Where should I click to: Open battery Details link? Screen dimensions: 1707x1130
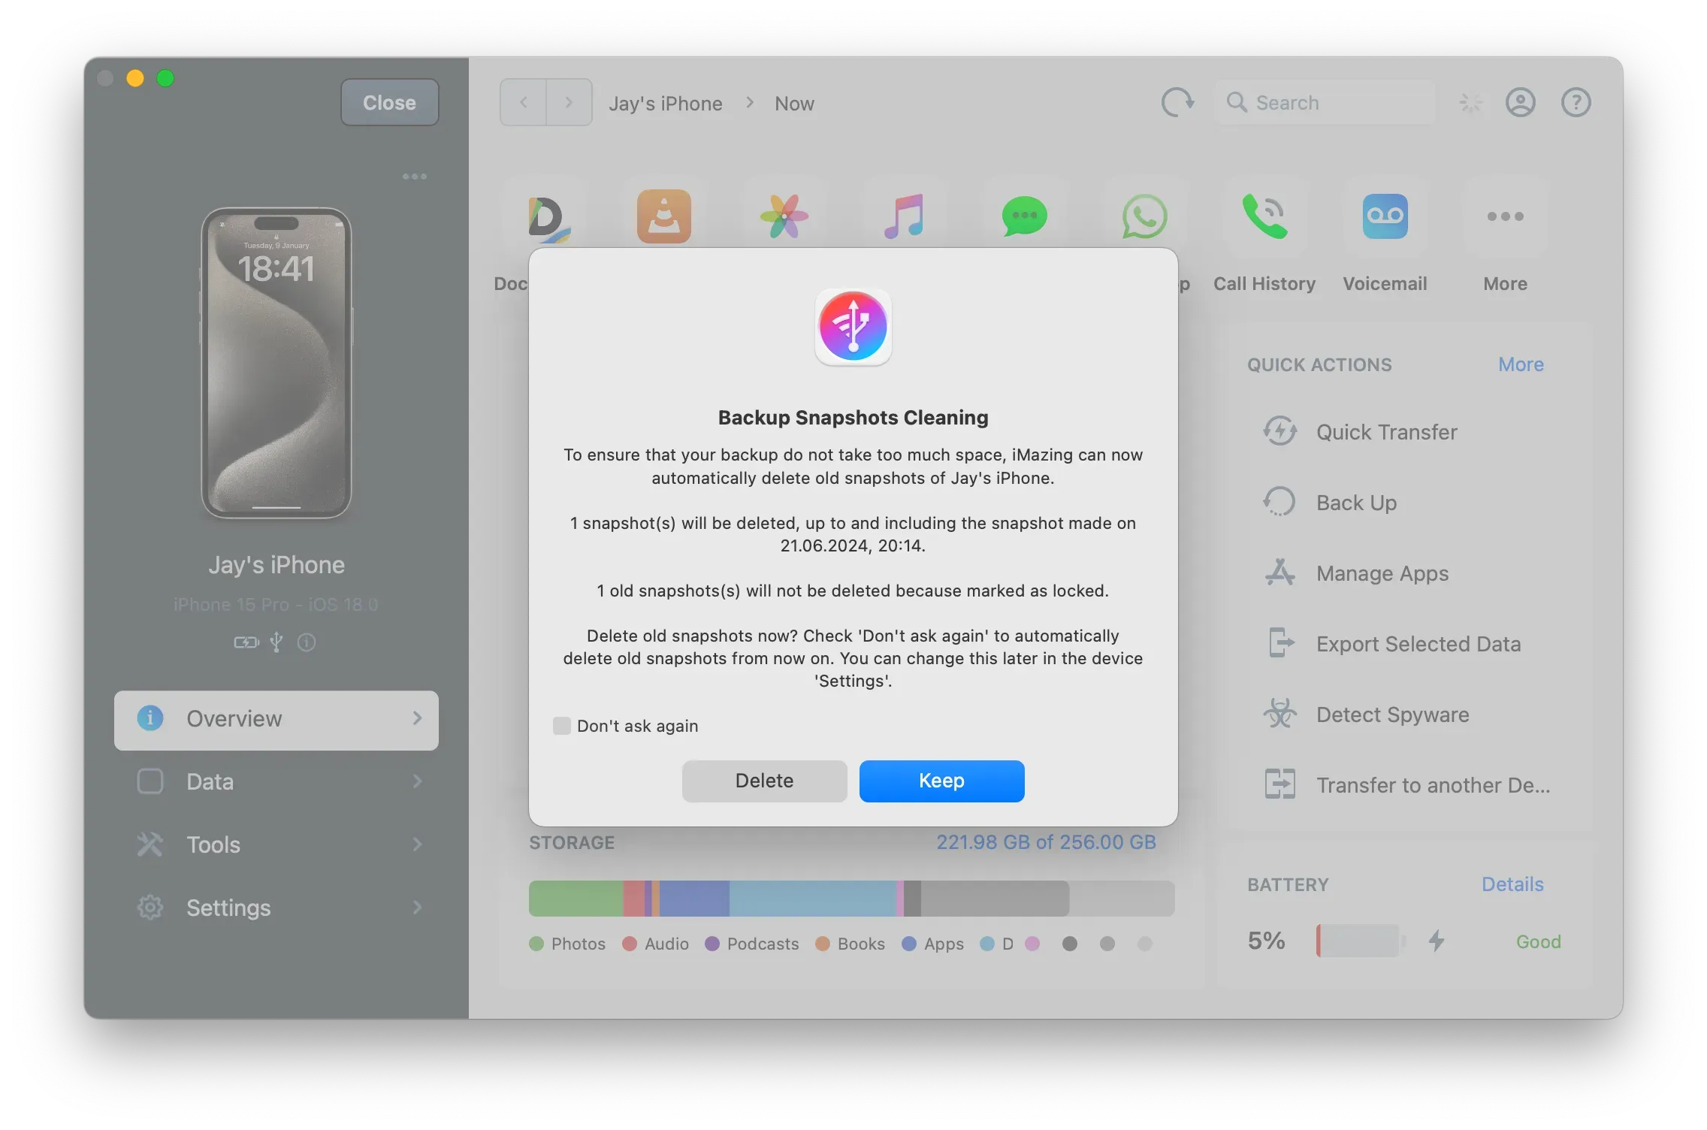click(x=1512, y=884)
